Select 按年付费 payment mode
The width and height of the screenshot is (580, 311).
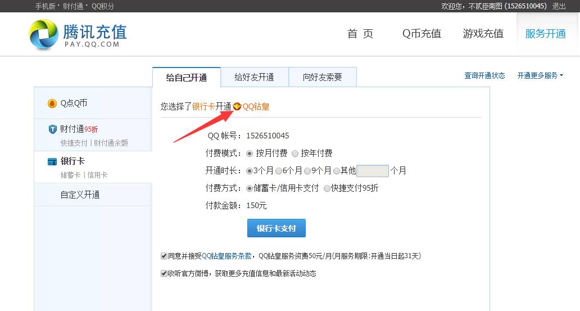295,154
